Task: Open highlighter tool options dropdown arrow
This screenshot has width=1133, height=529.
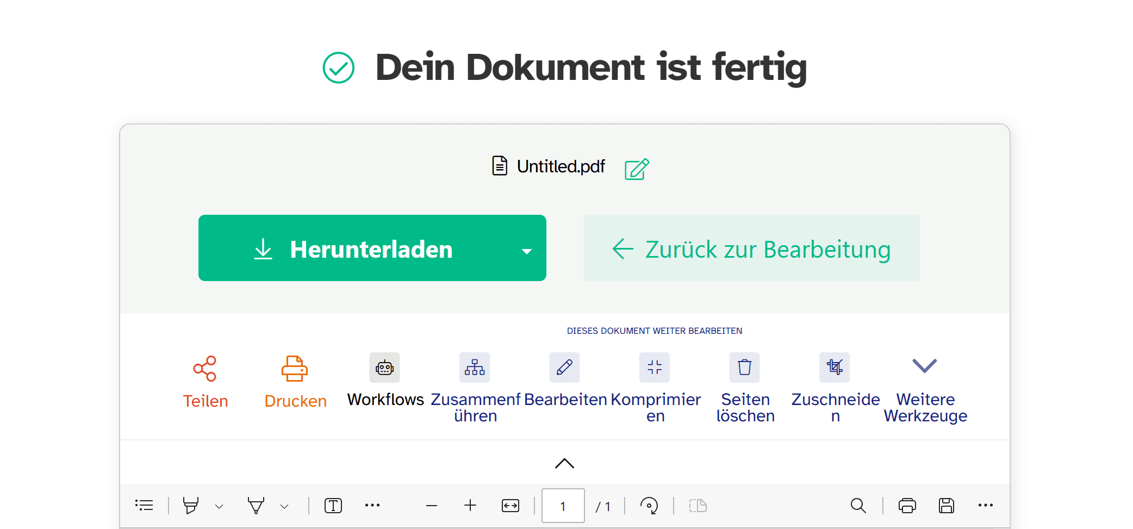Action: pos(219,506)
